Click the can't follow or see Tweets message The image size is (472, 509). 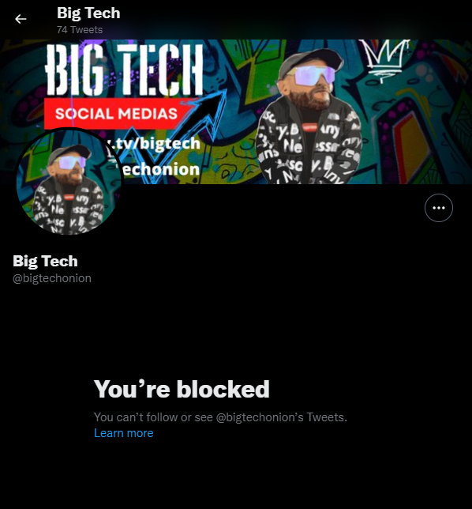pyautogui.click(x=220, y=417)
